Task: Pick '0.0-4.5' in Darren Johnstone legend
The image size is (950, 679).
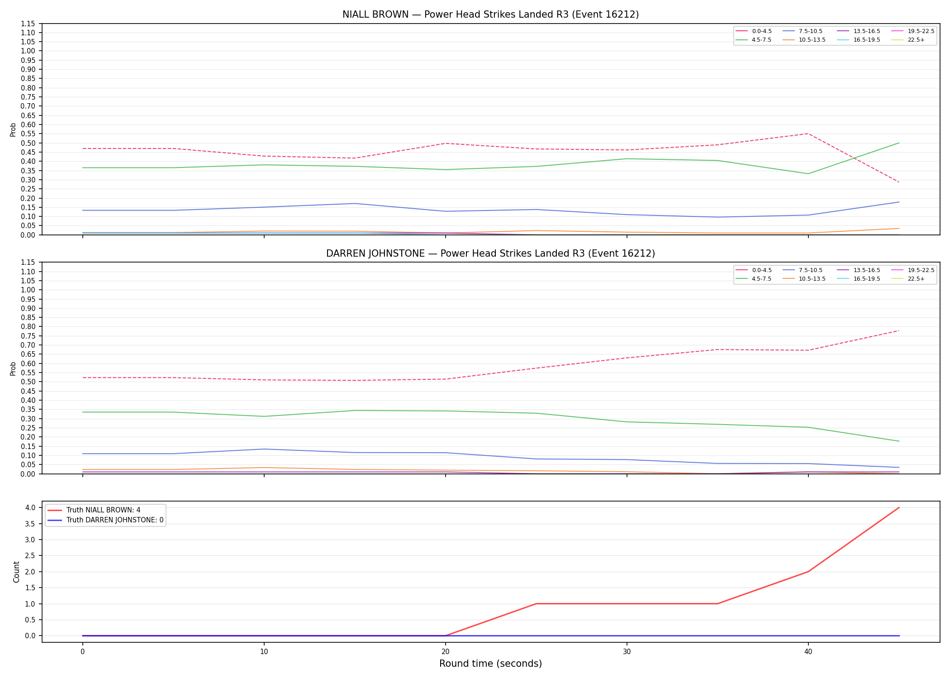Action: pos(754,270)
